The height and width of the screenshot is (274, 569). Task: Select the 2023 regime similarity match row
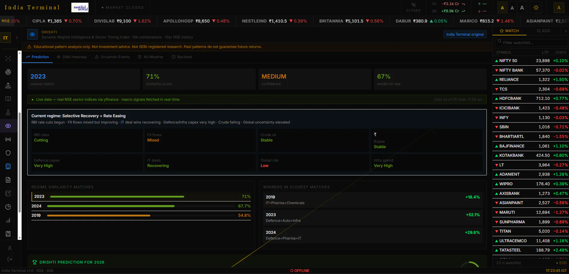coord(141,197)
